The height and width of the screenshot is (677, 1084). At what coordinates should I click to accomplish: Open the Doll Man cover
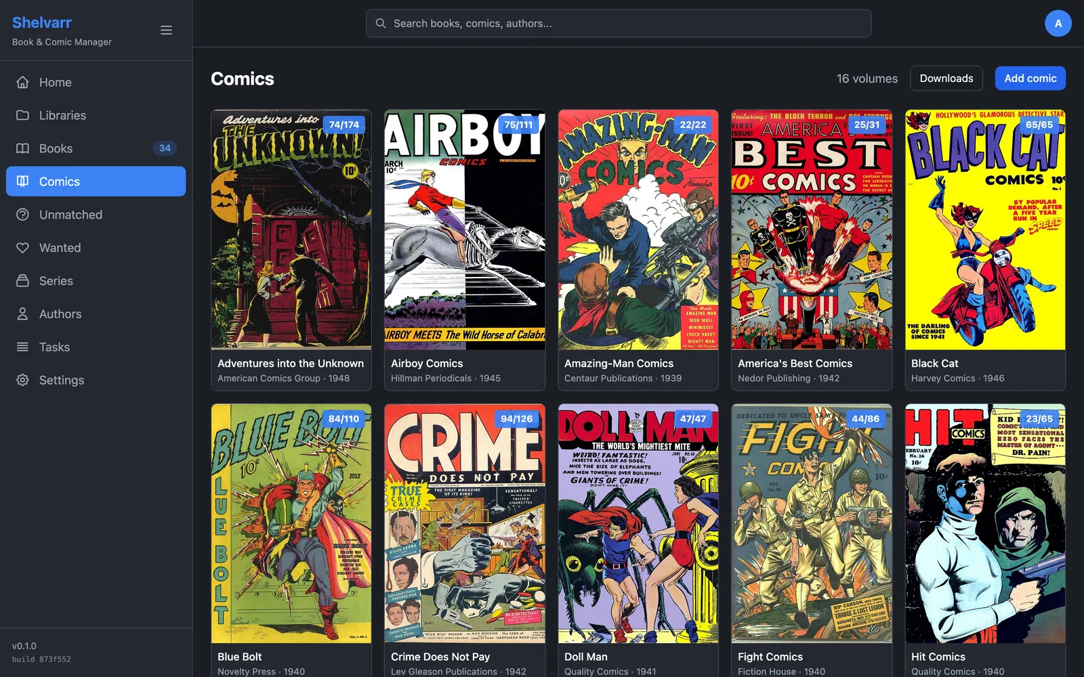638,523
